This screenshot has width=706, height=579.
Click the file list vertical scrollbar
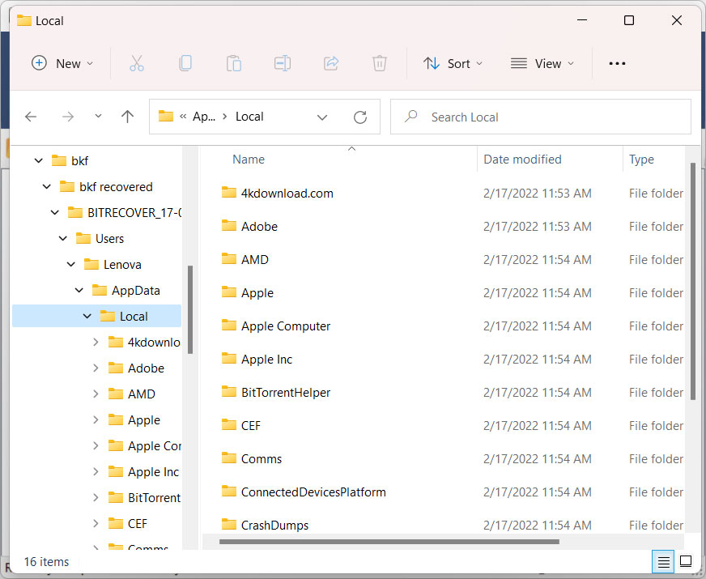(693, 281)
